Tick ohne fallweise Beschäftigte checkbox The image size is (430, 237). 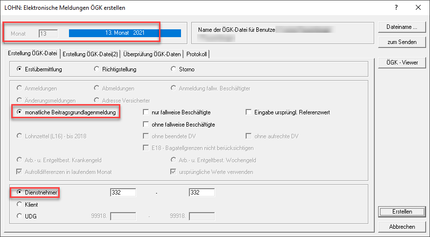tap(146, 125)
